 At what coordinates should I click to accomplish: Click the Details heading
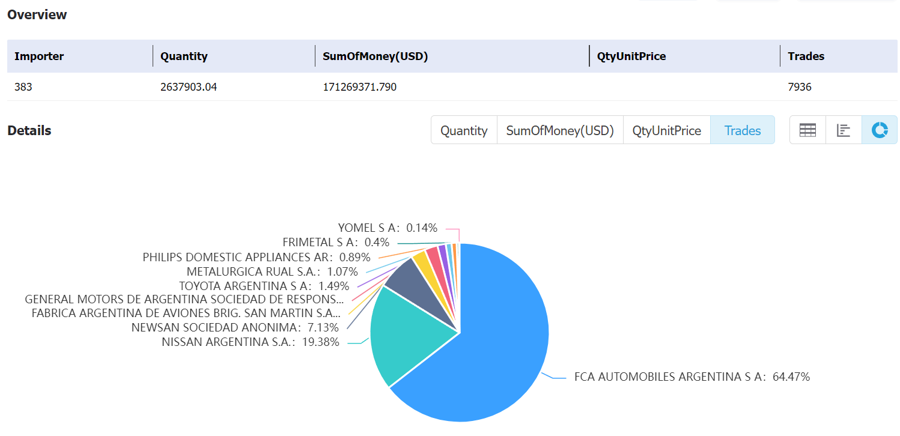(x=29, y=130)
